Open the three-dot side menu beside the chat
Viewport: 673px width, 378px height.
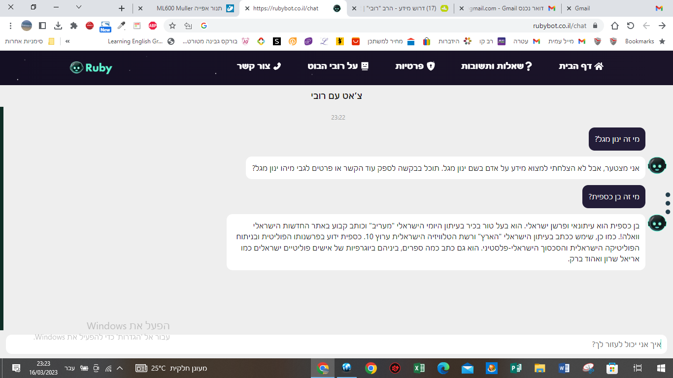[x=668, y=203]
